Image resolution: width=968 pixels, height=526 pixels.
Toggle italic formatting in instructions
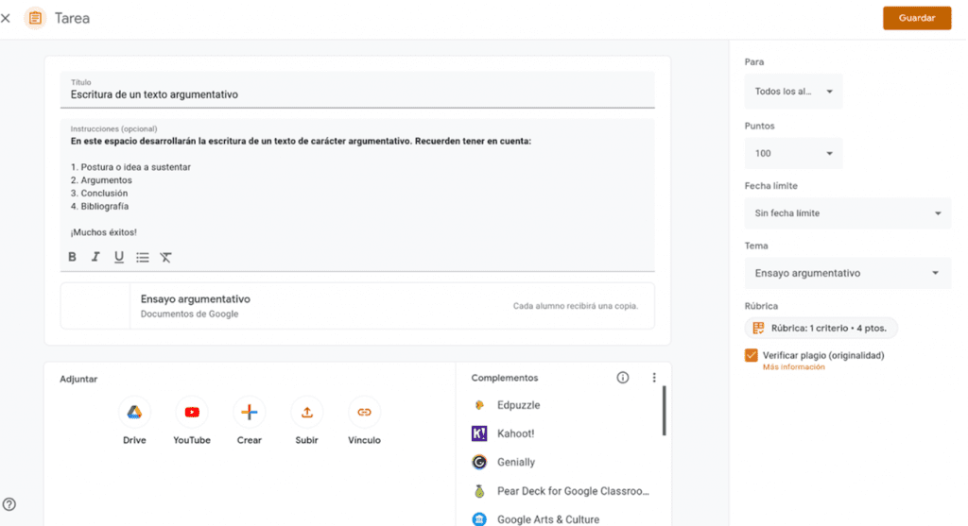coord(95,257)
